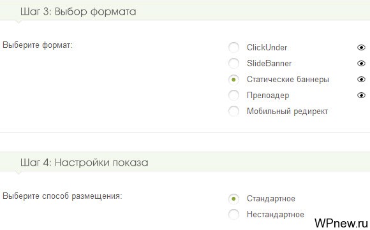Image resolution: width=370 pixels, height=230 pixels.
Task: Choose the Мобильный редирект radio button
Action: click(233, 111)
